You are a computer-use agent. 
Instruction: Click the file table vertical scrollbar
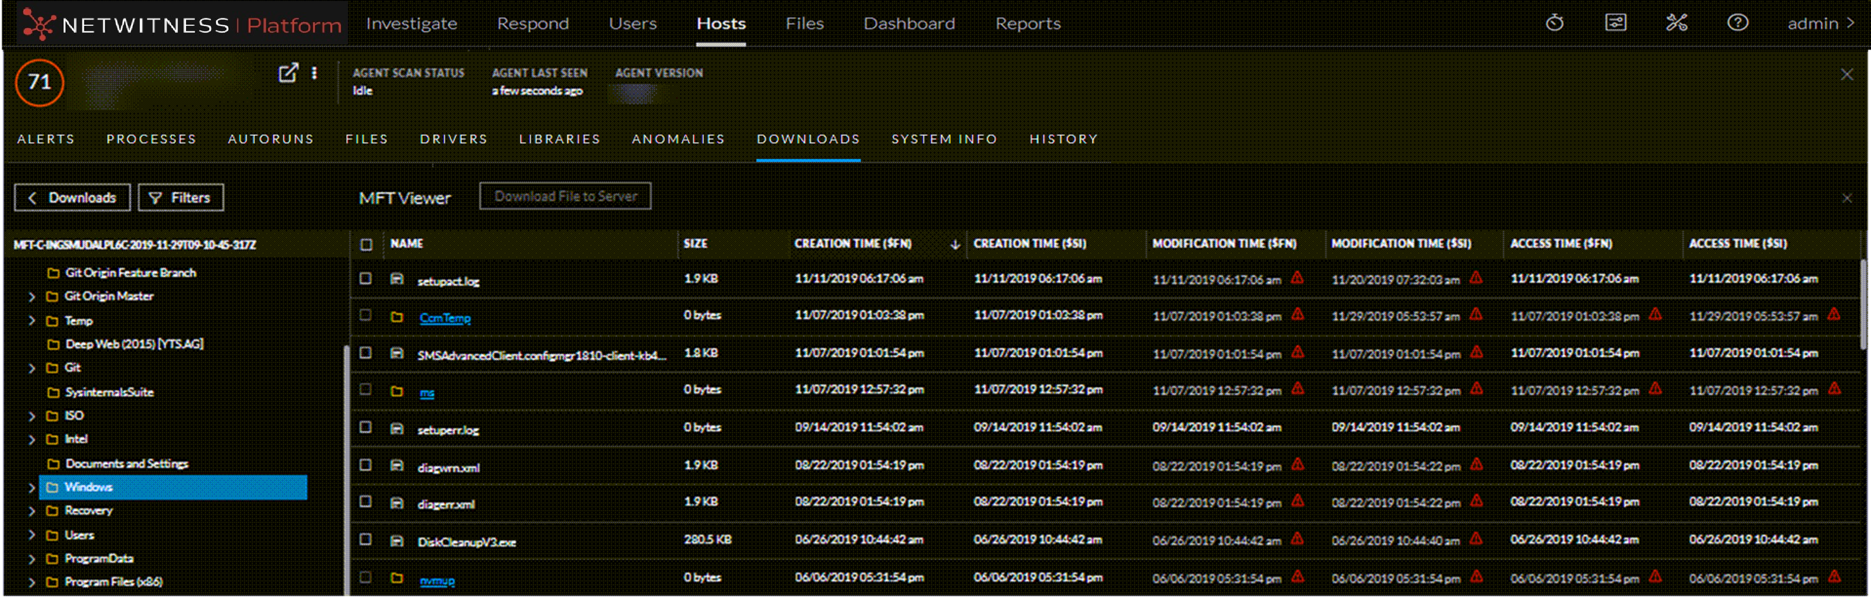tap(1864, 305)
